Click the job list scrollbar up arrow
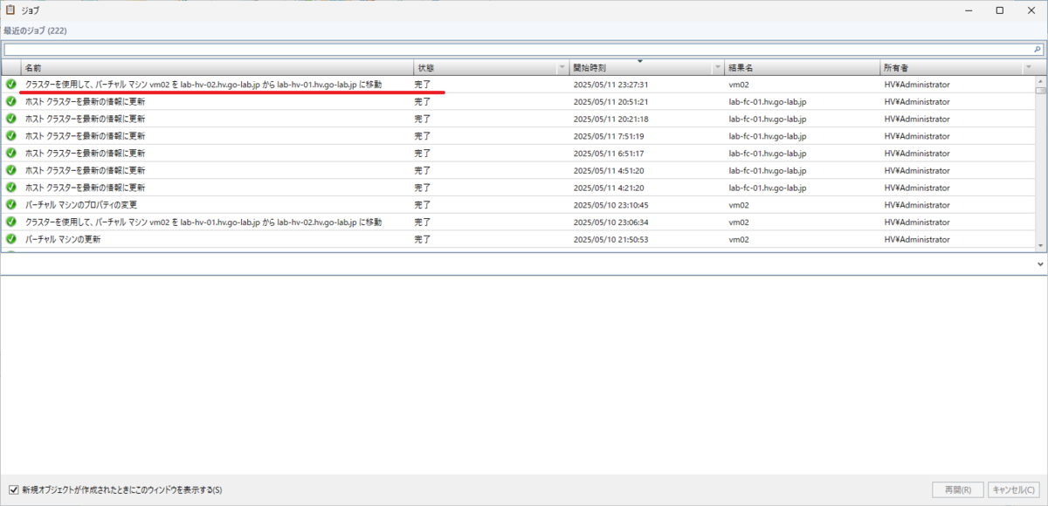1048x506 pixels. coord(1041,80)
